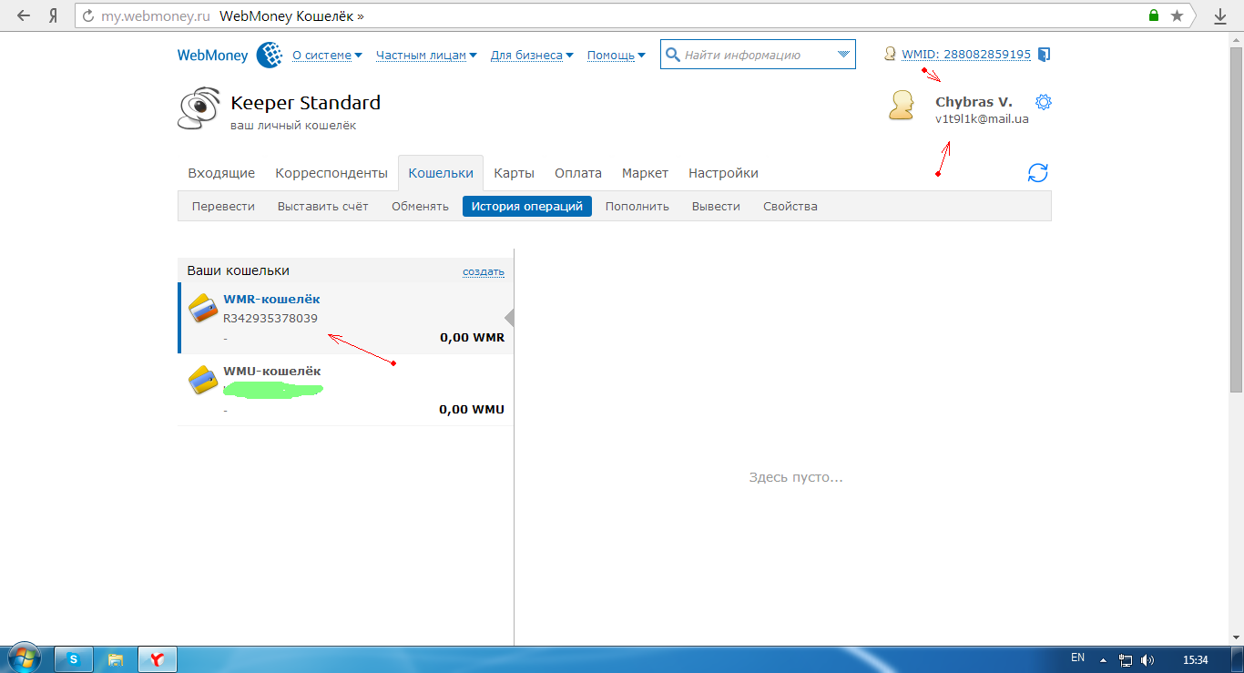Click the Yandex 'Я' home button
This screenshot has height=673, width=1244.
click(53, 15)
